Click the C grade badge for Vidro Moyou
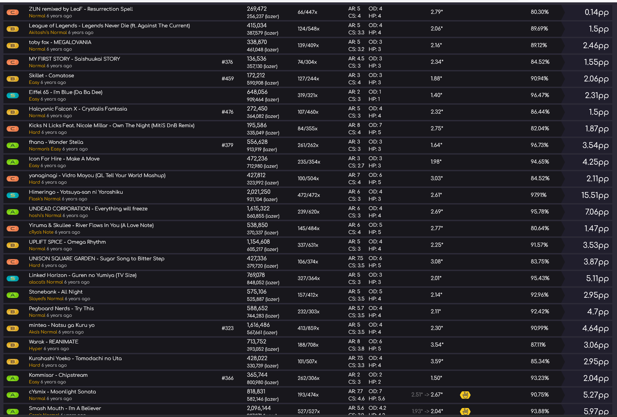 coord(13,179)
